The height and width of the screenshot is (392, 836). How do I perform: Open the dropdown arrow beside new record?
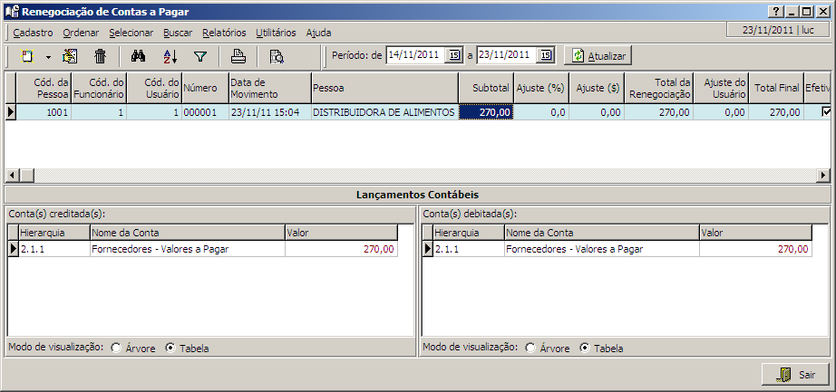(x=47, y=57)
